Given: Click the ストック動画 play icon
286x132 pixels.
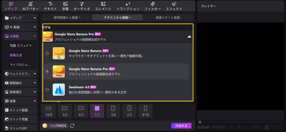Looking at the screenshot, I should [7, 110].
